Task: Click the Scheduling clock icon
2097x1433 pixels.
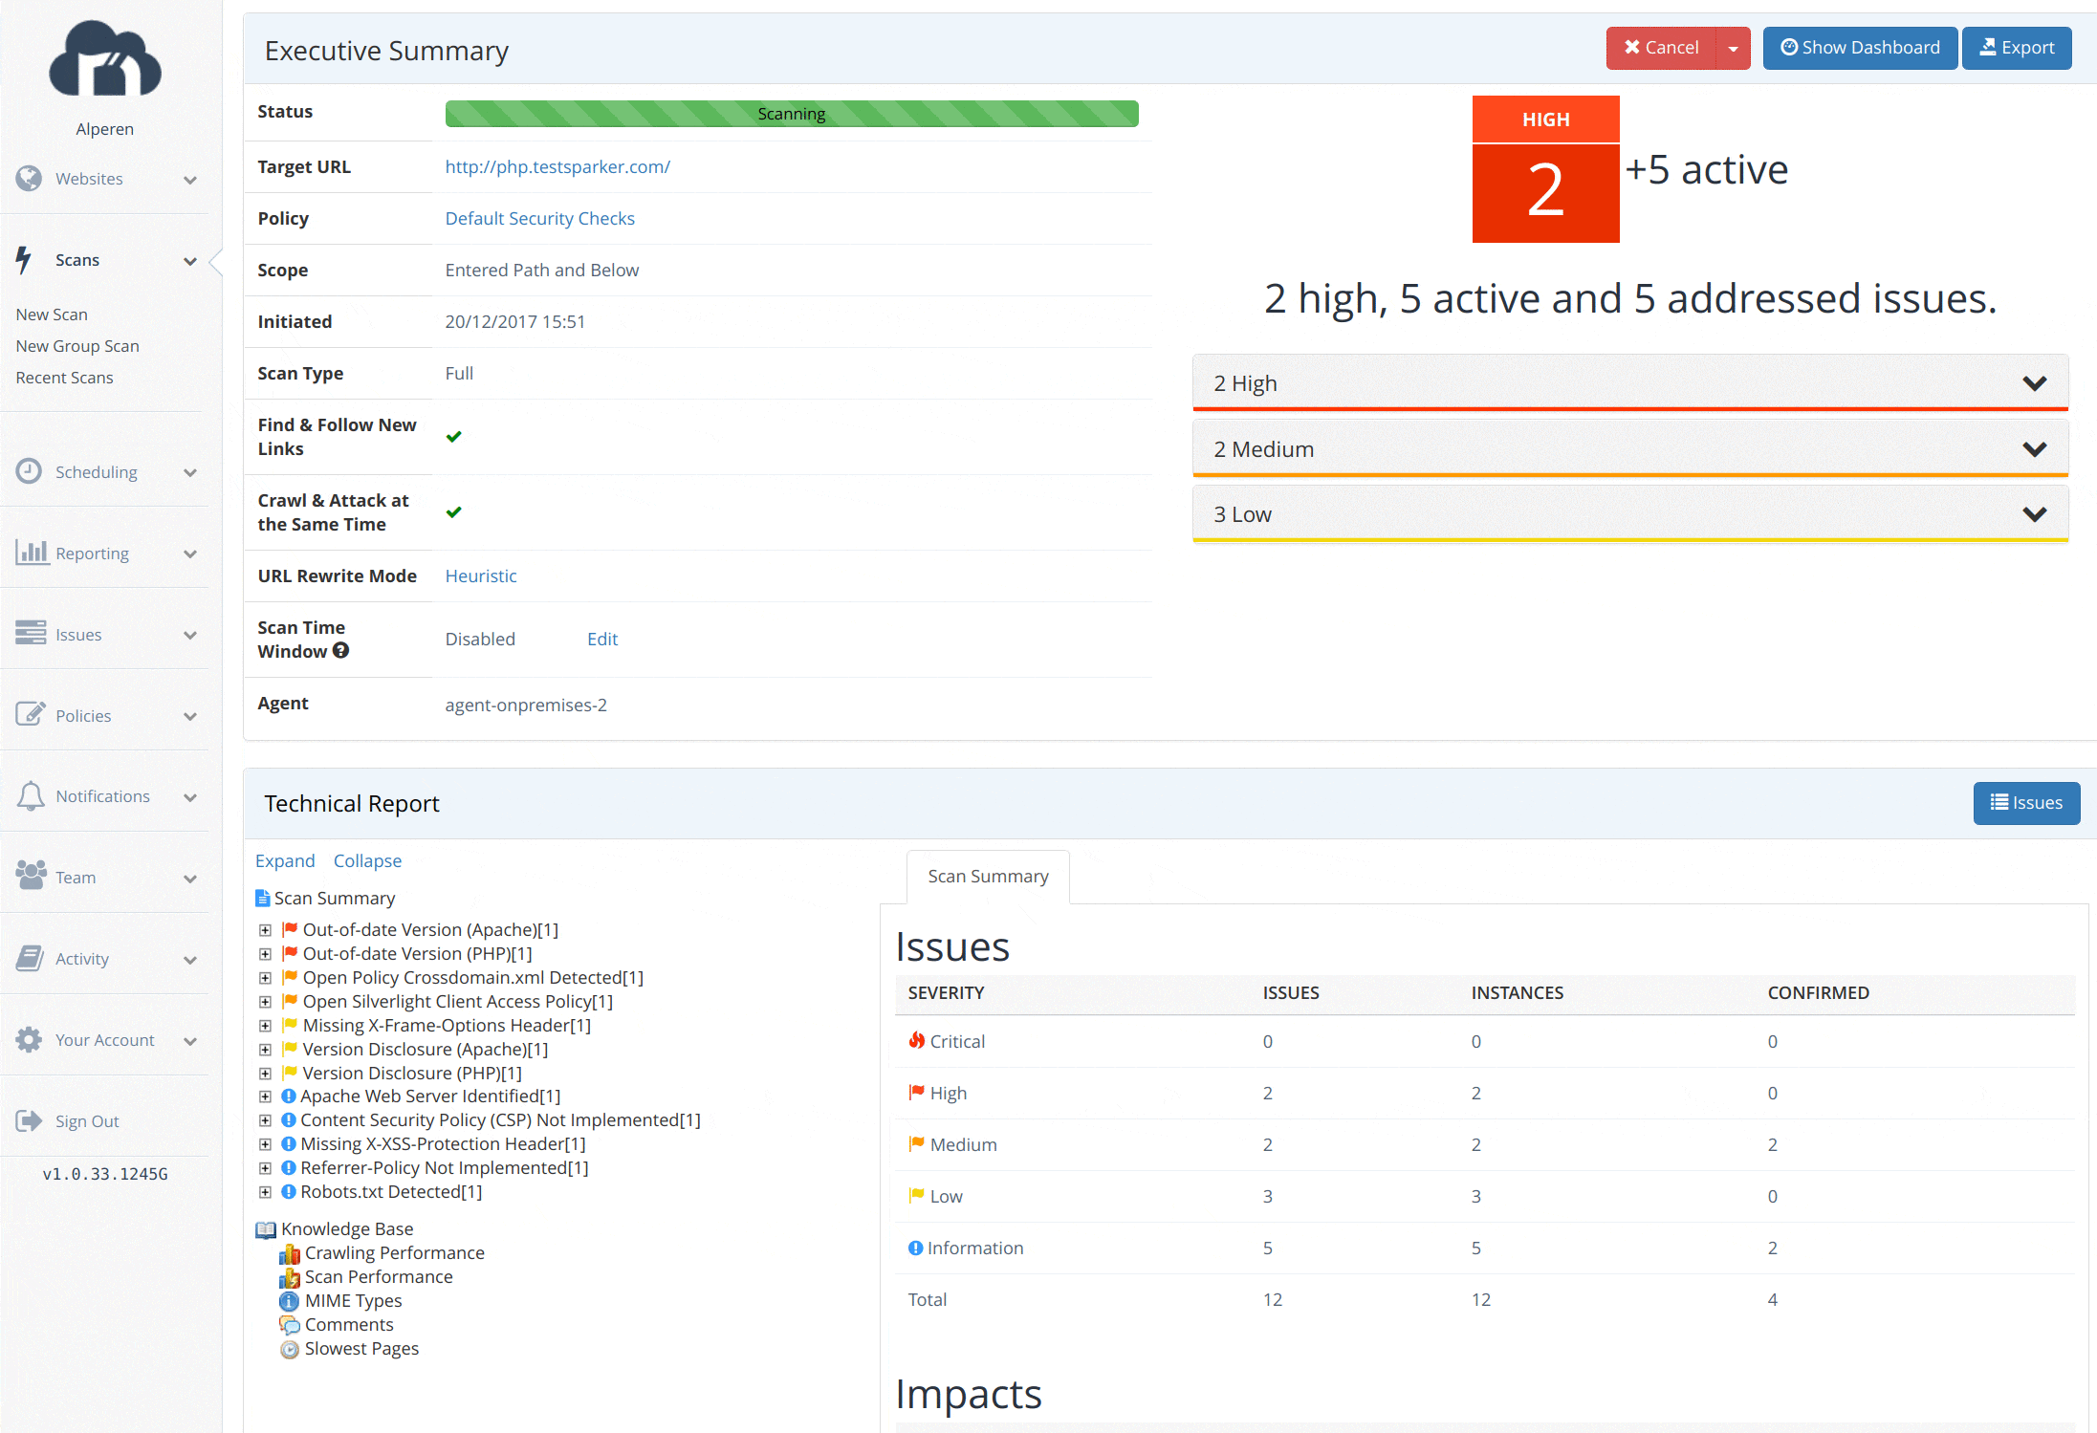Action: coord(30,471)
